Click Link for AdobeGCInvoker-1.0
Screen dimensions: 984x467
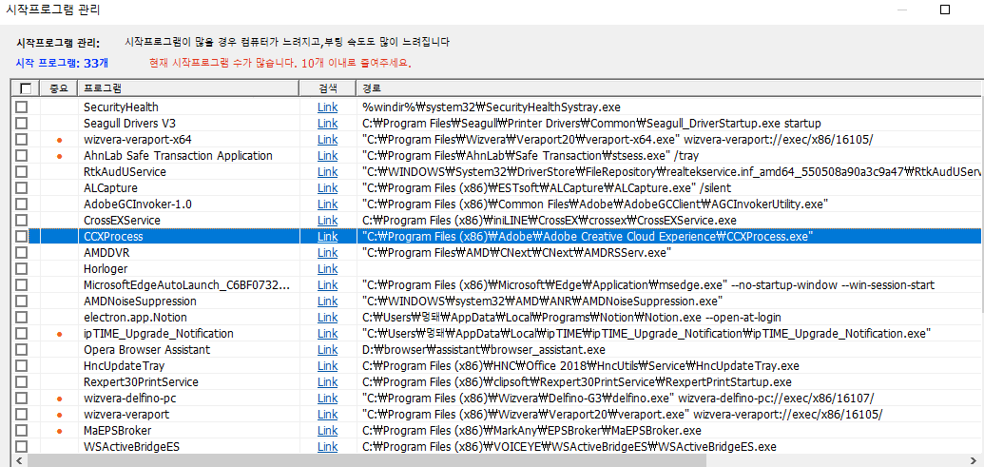[328, 204]
